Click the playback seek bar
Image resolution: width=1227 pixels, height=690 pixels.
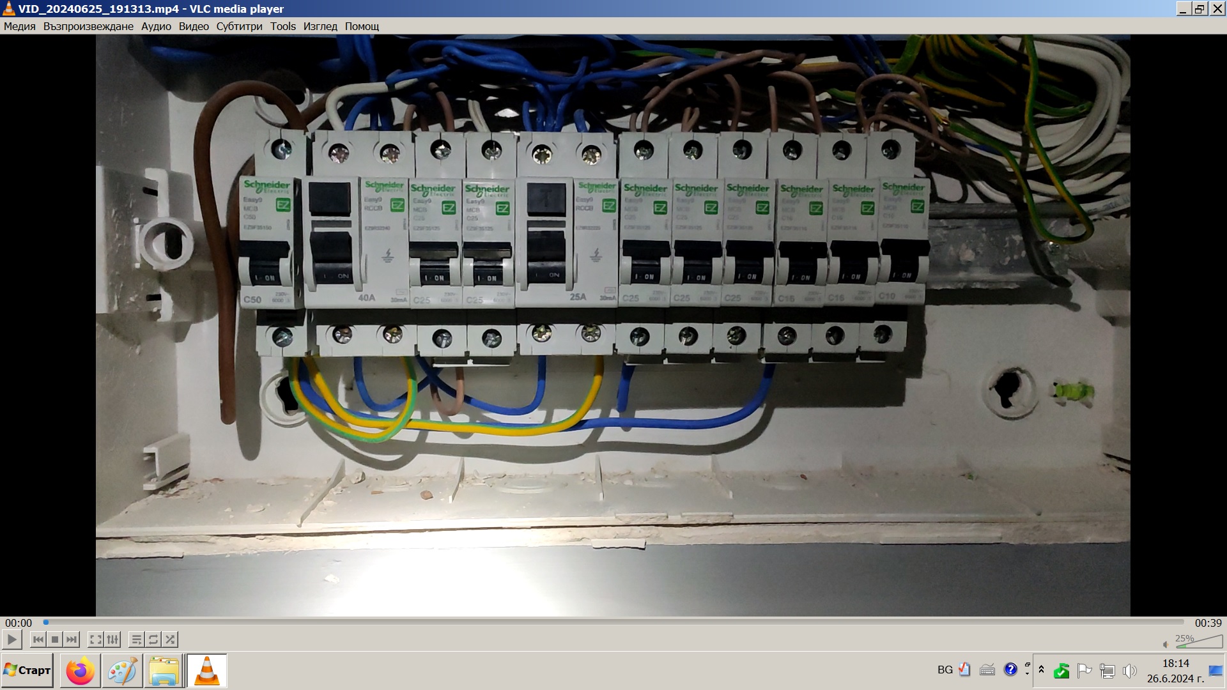(x=613, y=622)
